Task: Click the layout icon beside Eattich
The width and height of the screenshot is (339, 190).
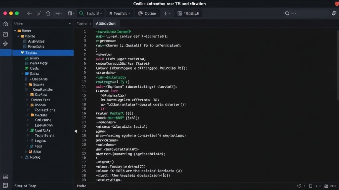Action: point(179,13)
